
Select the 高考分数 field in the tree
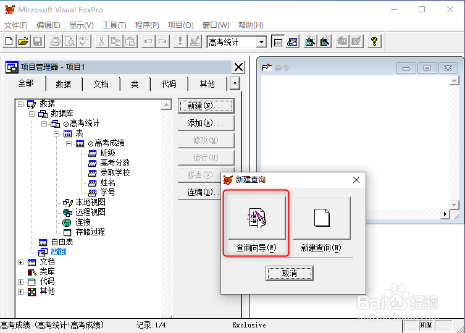pyautogui.click(x=115, y=163)
